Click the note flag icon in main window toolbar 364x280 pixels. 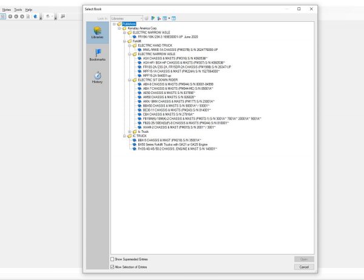[62, 16]
